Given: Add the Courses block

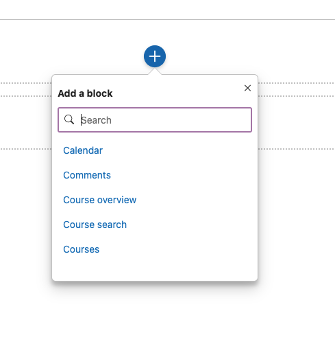Looking at the screenshot, I should 82,249.
